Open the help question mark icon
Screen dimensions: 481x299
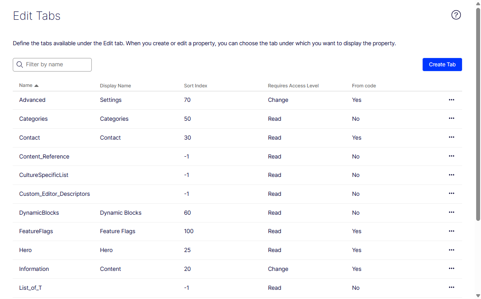coord(456,15)
